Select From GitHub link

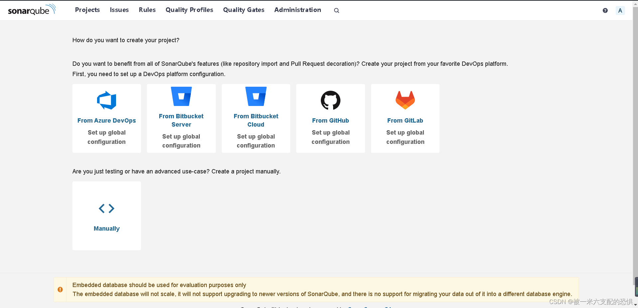tap(330, 121)
